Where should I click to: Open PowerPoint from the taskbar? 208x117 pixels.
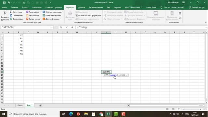tap(79, 114)
